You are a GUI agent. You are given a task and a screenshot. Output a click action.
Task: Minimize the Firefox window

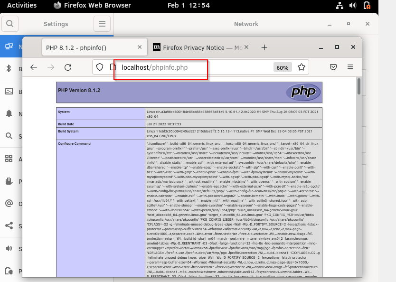pos(321,47)
